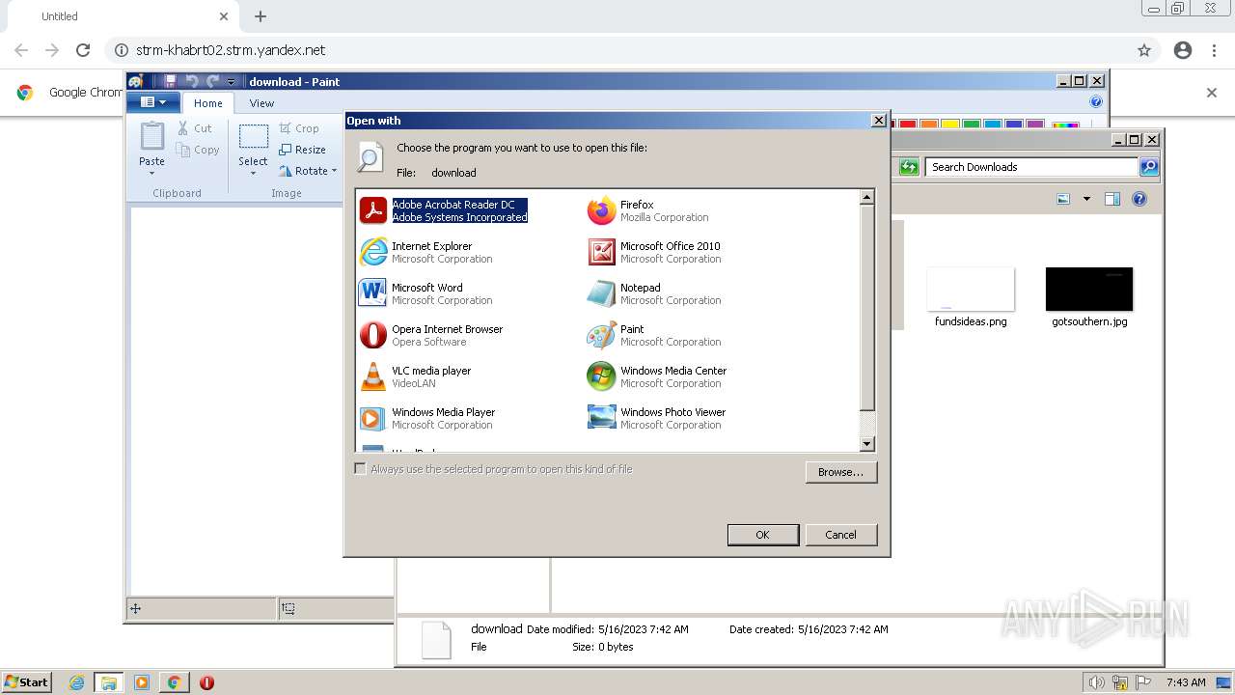
Task: Confirm with the OK button
Action: (x=762, y=535)
